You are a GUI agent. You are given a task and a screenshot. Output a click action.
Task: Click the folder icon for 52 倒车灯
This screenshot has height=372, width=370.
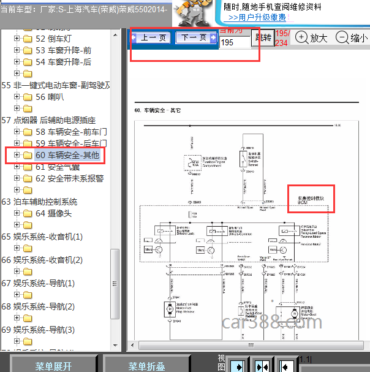pyautogui.click(x=28, y=39)
